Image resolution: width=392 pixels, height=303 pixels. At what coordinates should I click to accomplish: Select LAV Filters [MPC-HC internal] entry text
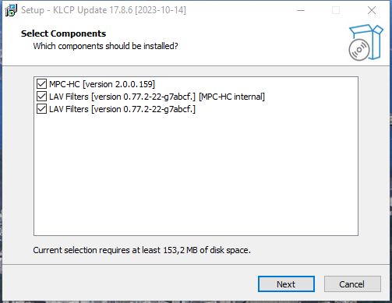click(x=157, y=97)
